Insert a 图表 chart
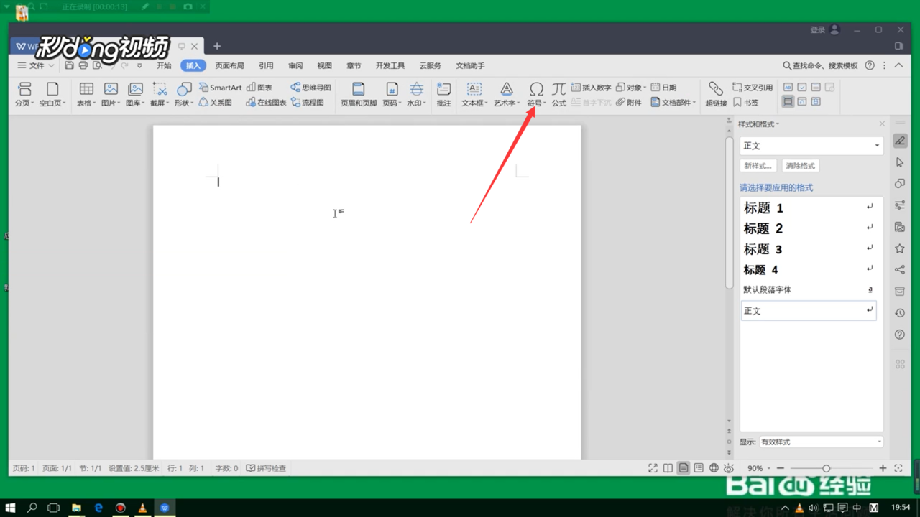Screen dimensions: 920x517 259,88
